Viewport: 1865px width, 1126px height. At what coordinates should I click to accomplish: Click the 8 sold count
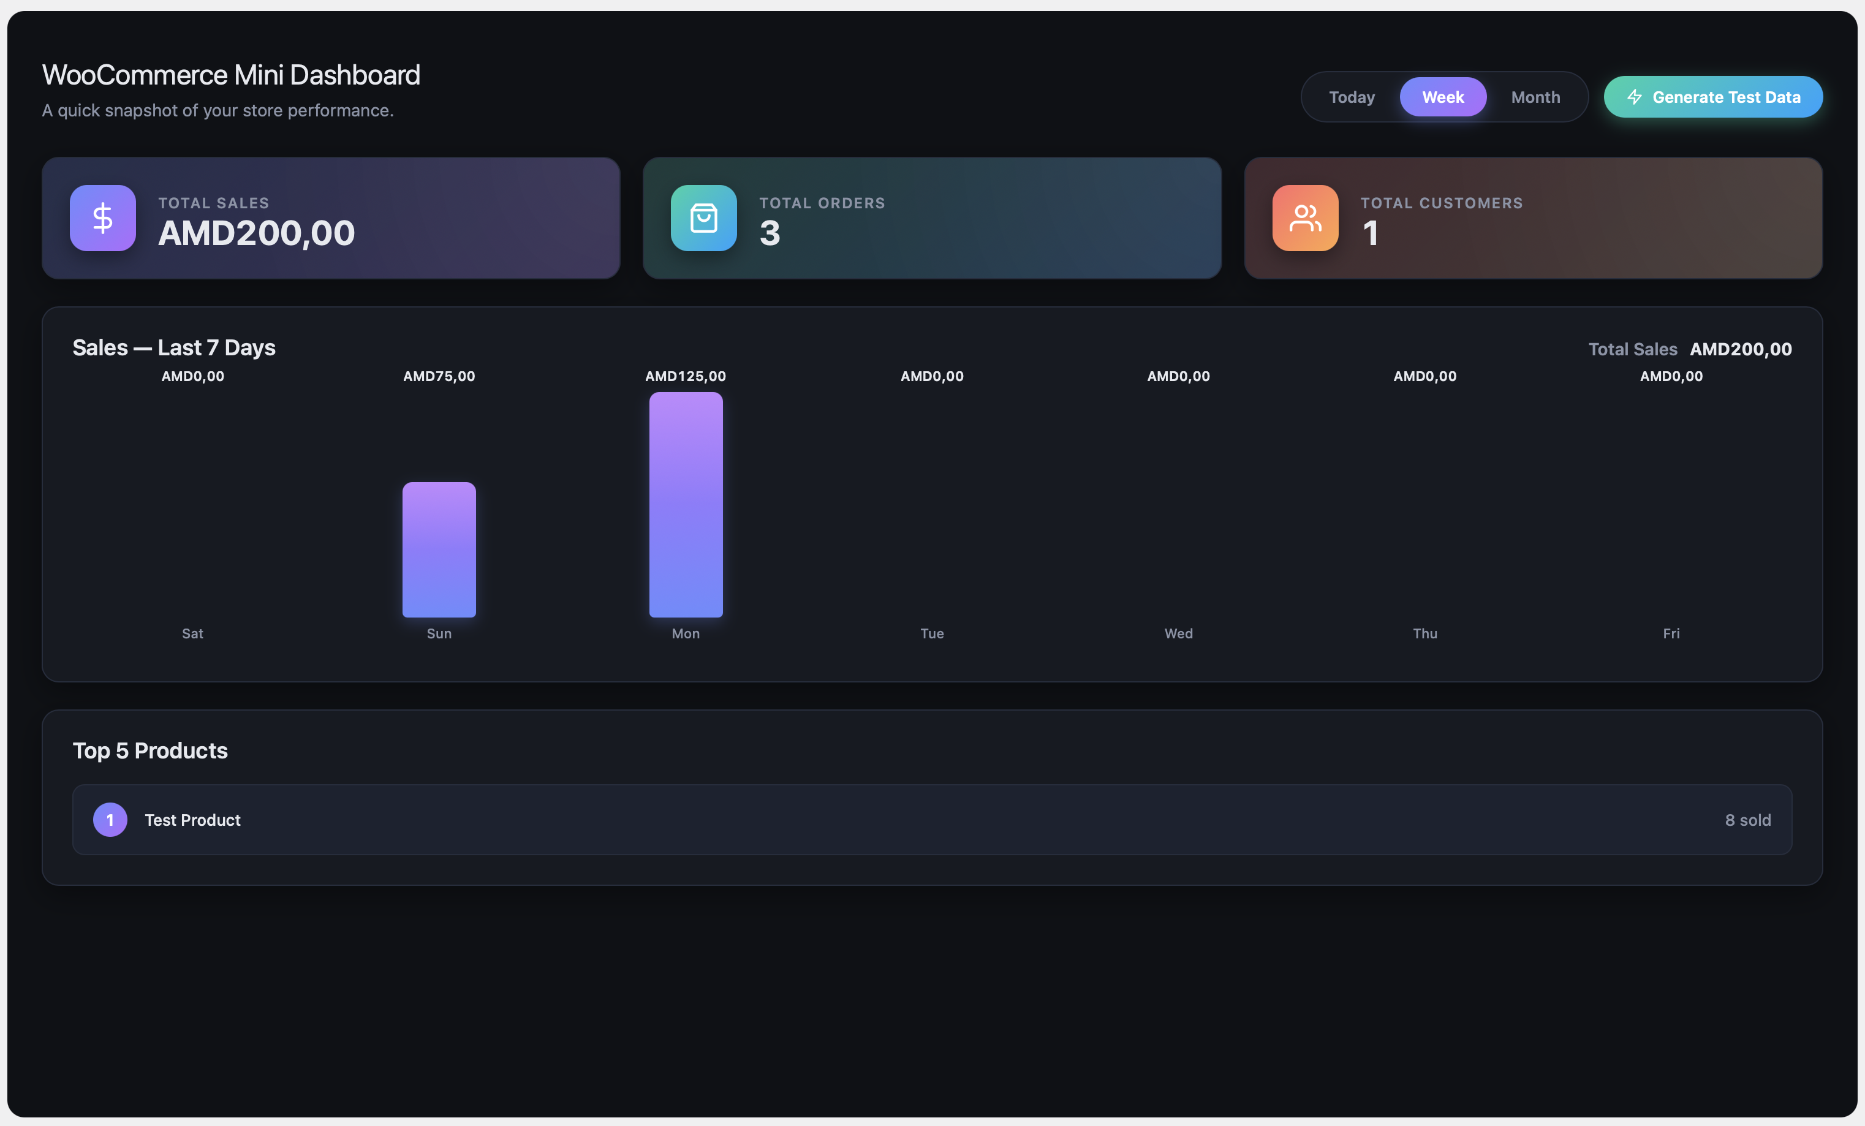[x=1749, y=820]
